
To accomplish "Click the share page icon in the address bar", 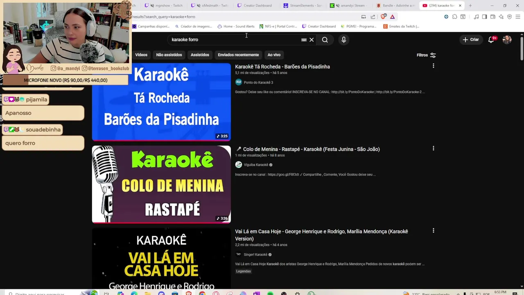I will [x=373, y=17].
